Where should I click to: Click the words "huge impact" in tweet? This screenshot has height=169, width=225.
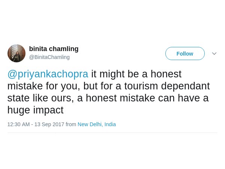coord(35,110)
